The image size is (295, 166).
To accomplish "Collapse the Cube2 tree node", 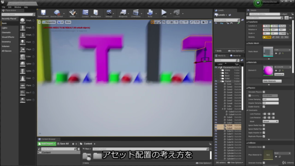I will [x=222, y=109].
